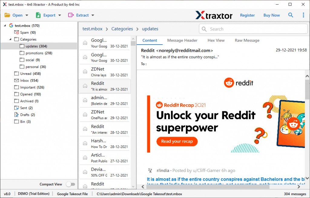Click the email list scroll up arrow
The image size is (310, 198).
[x=133, y=39]
